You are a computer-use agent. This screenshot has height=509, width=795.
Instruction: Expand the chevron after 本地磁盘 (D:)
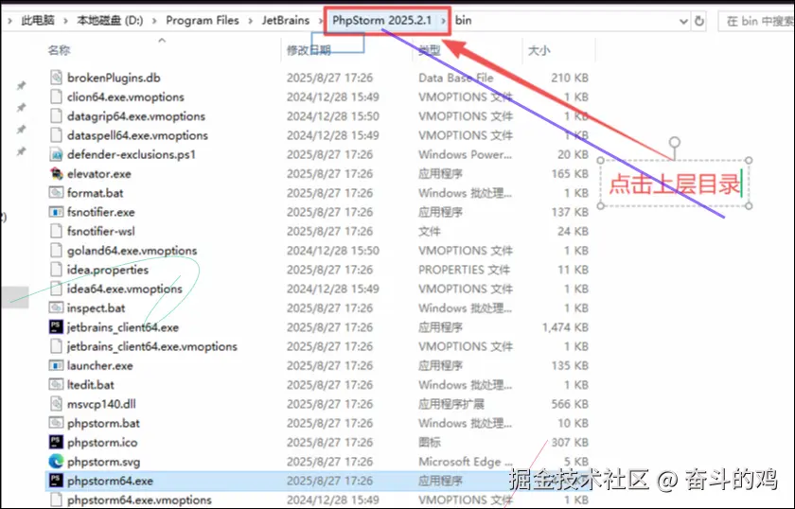(x=154, y=21)
